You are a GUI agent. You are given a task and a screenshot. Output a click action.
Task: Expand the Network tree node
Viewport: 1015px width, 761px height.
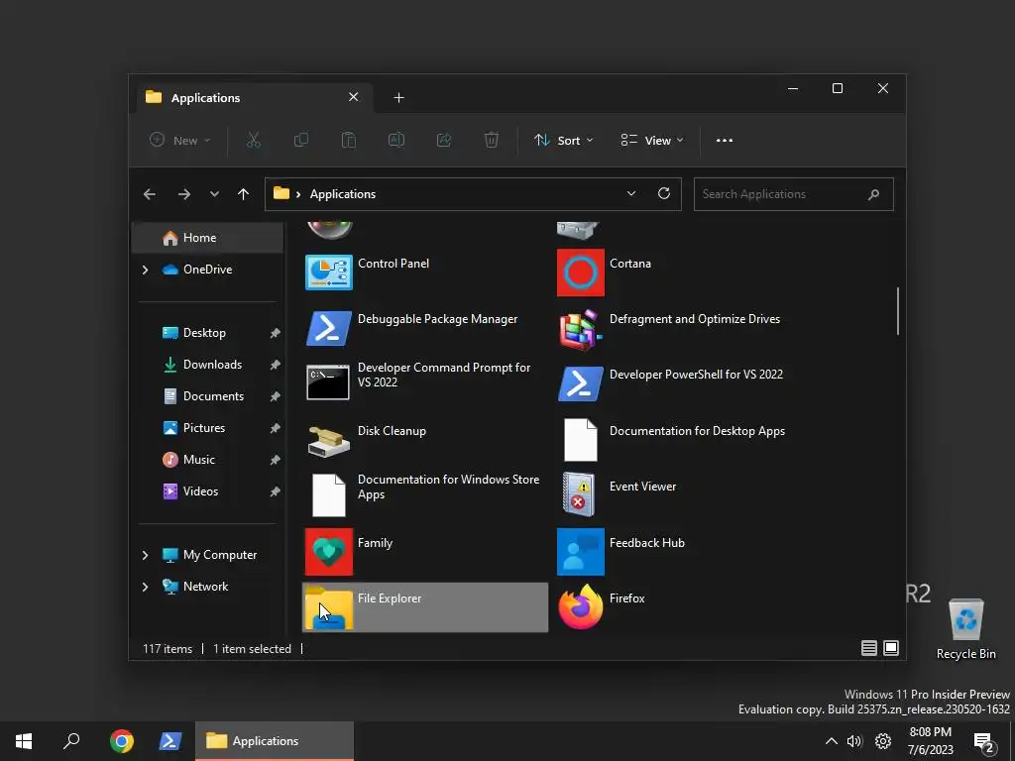(x=145, y=587)
